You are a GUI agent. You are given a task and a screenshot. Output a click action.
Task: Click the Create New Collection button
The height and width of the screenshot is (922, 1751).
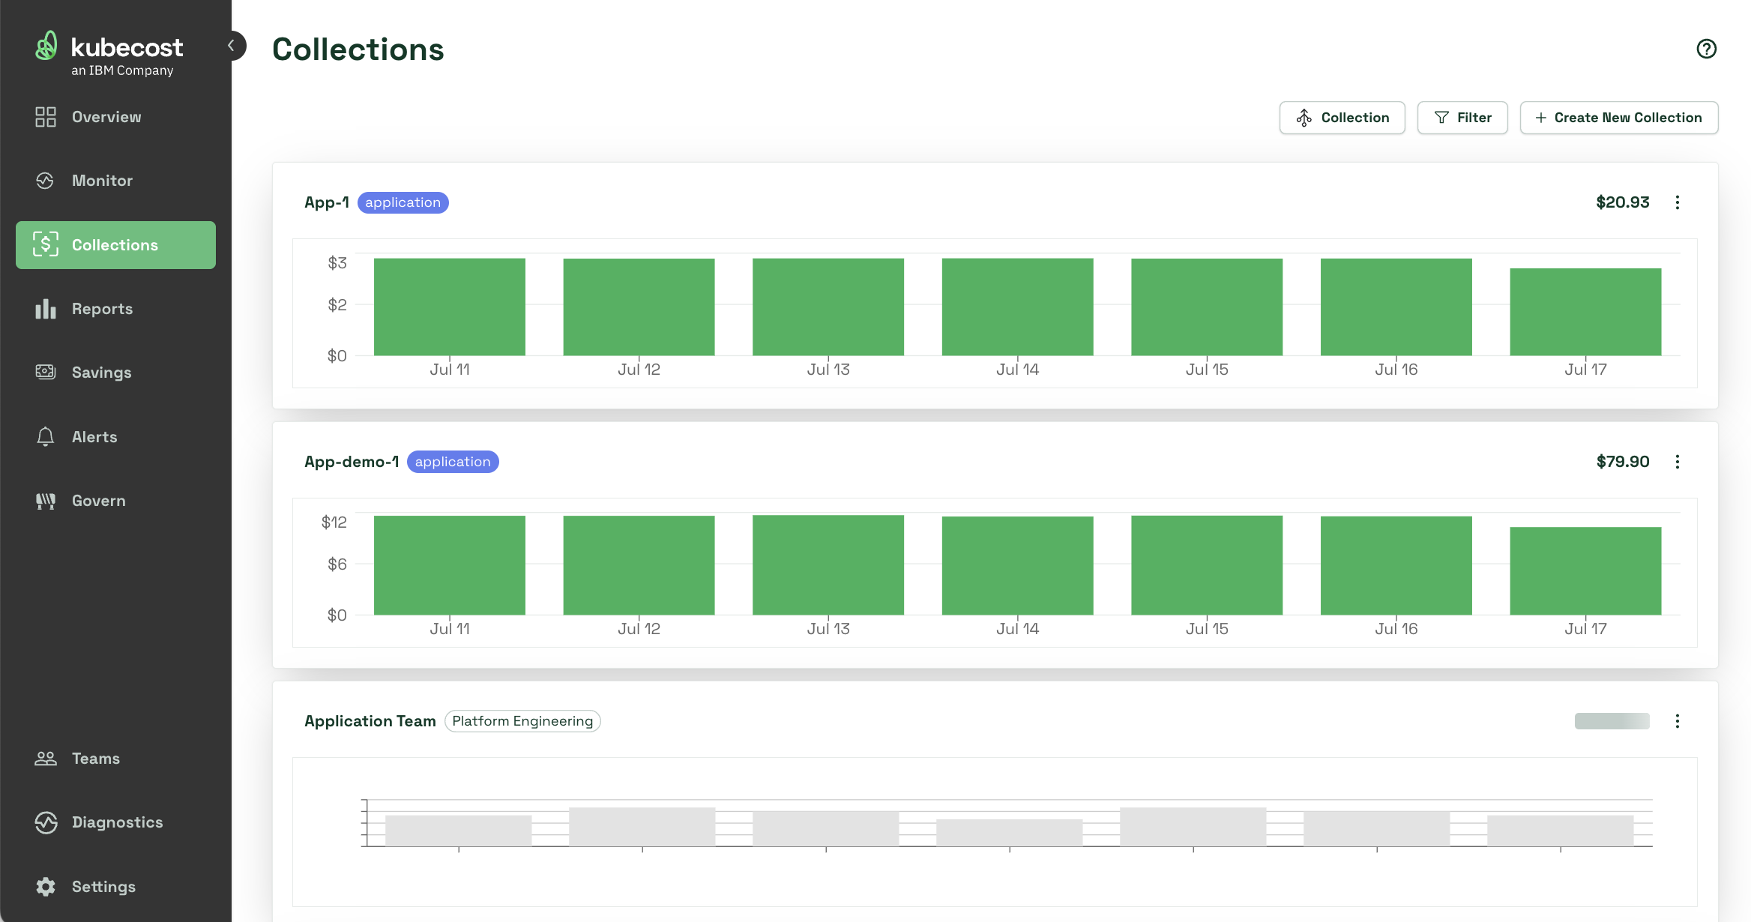[1618, 118]
